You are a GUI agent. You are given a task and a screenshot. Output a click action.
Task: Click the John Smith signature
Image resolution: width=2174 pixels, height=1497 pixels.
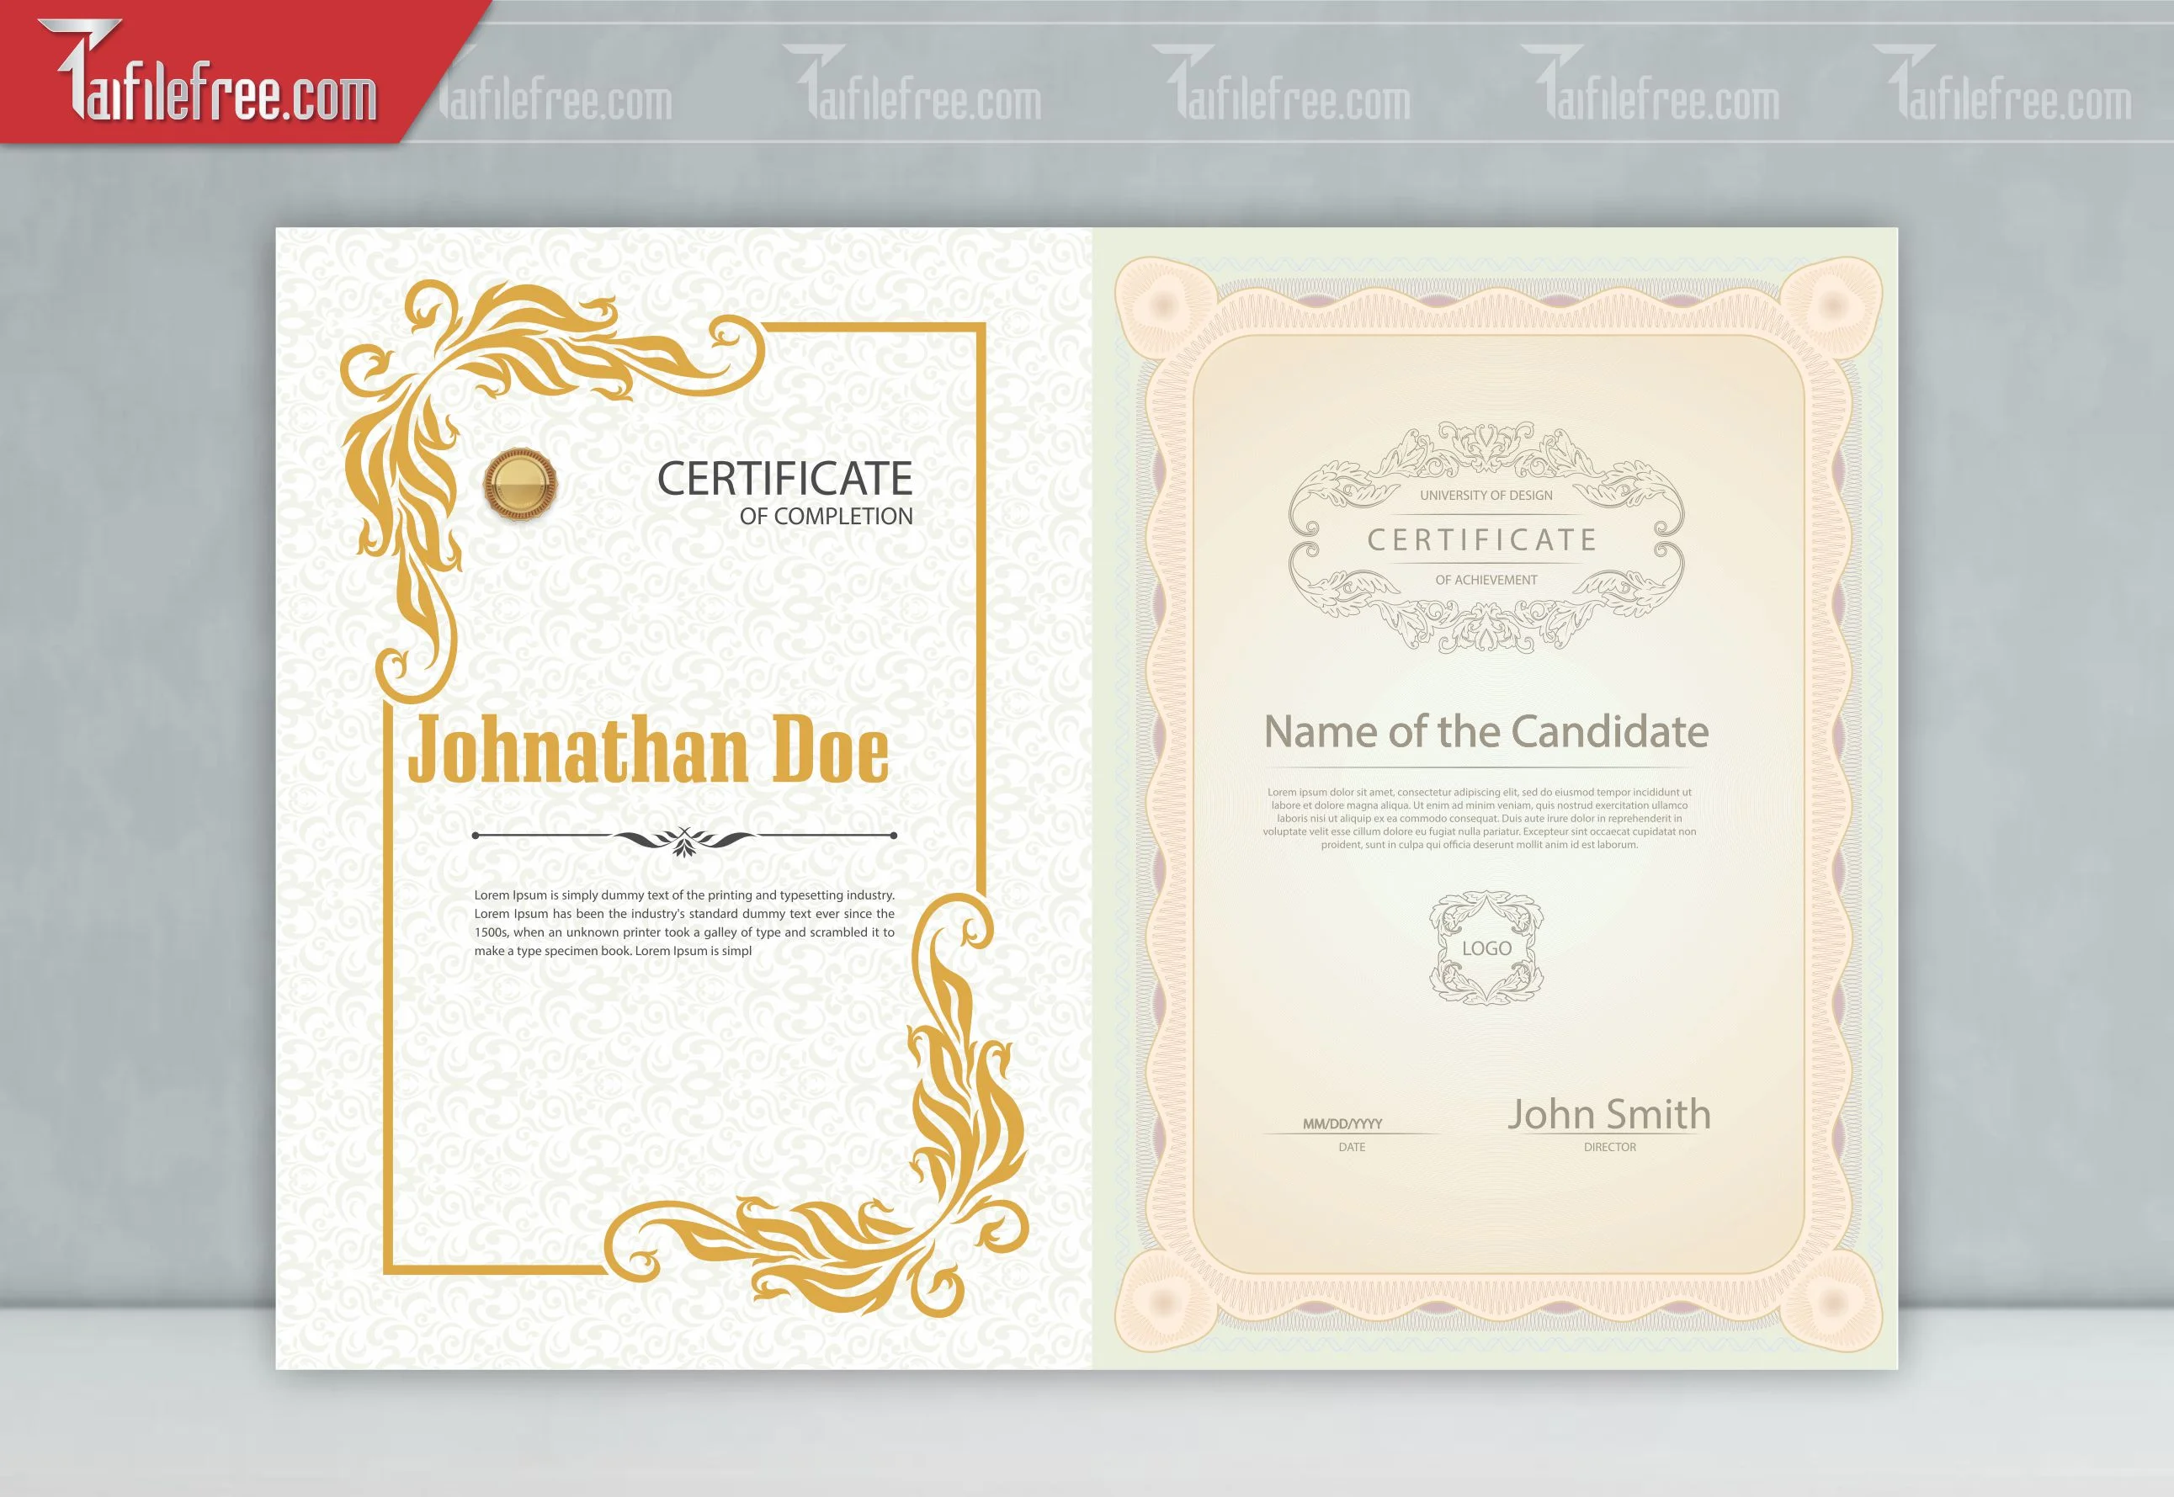[1609, 1114]
